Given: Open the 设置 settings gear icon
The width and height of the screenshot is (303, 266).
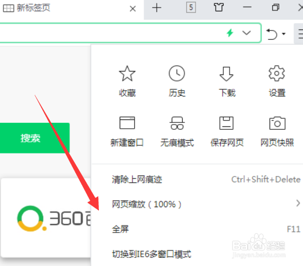Looking at the screenshot, I should tap(277, 74).
